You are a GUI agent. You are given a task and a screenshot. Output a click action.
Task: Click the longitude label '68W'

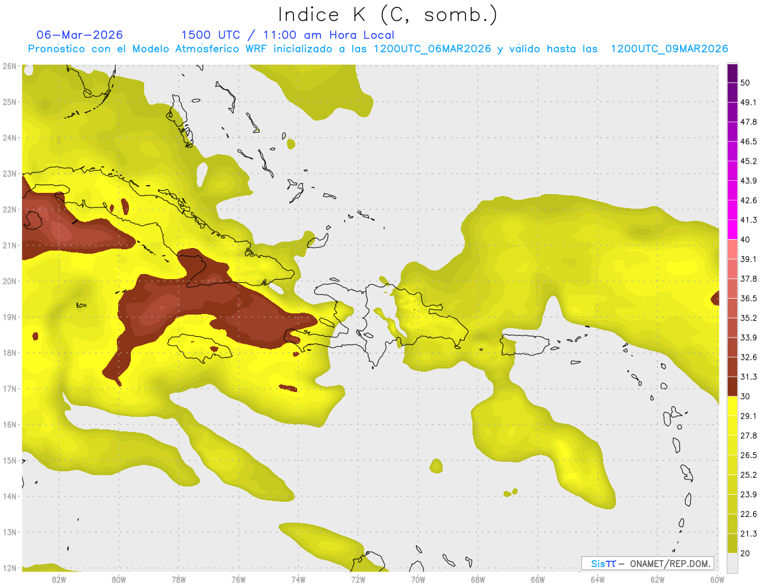point(478,579)
